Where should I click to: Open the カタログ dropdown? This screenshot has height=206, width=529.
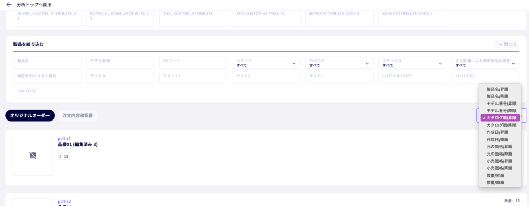coord(339,63)
